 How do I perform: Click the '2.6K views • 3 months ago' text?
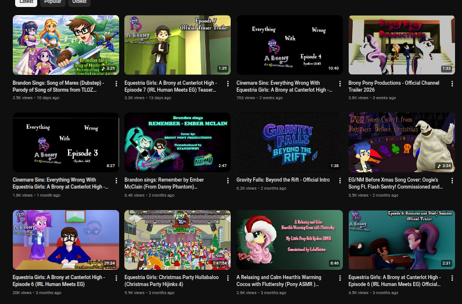coord(261,292)
